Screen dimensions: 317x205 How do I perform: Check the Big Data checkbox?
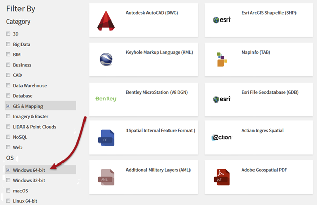click(8, 44)
